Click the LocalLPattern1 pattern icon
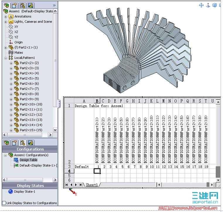Screen dimensions: 223x212 coord(11,58)
